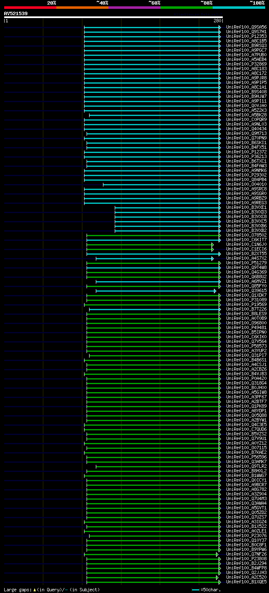269x593 pixels.
Task: Select label UniRef100_P36213
Action: tap(246, 156)
